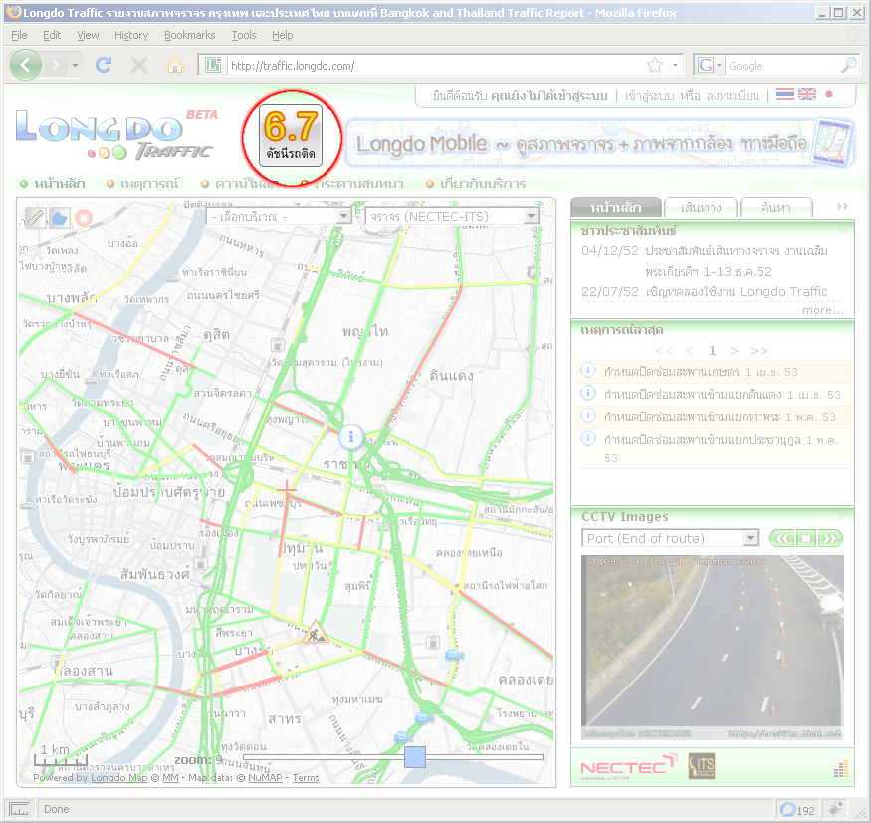
Task: Click the blue info marker on map
Action: click(351, 437)
